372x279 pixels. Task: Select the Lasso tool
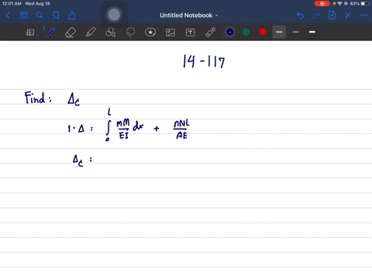pyautogui.click(x=130, y=33)
